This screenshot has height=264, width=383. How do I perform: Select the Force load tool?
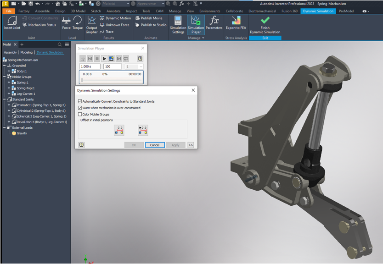pos(66,22)
